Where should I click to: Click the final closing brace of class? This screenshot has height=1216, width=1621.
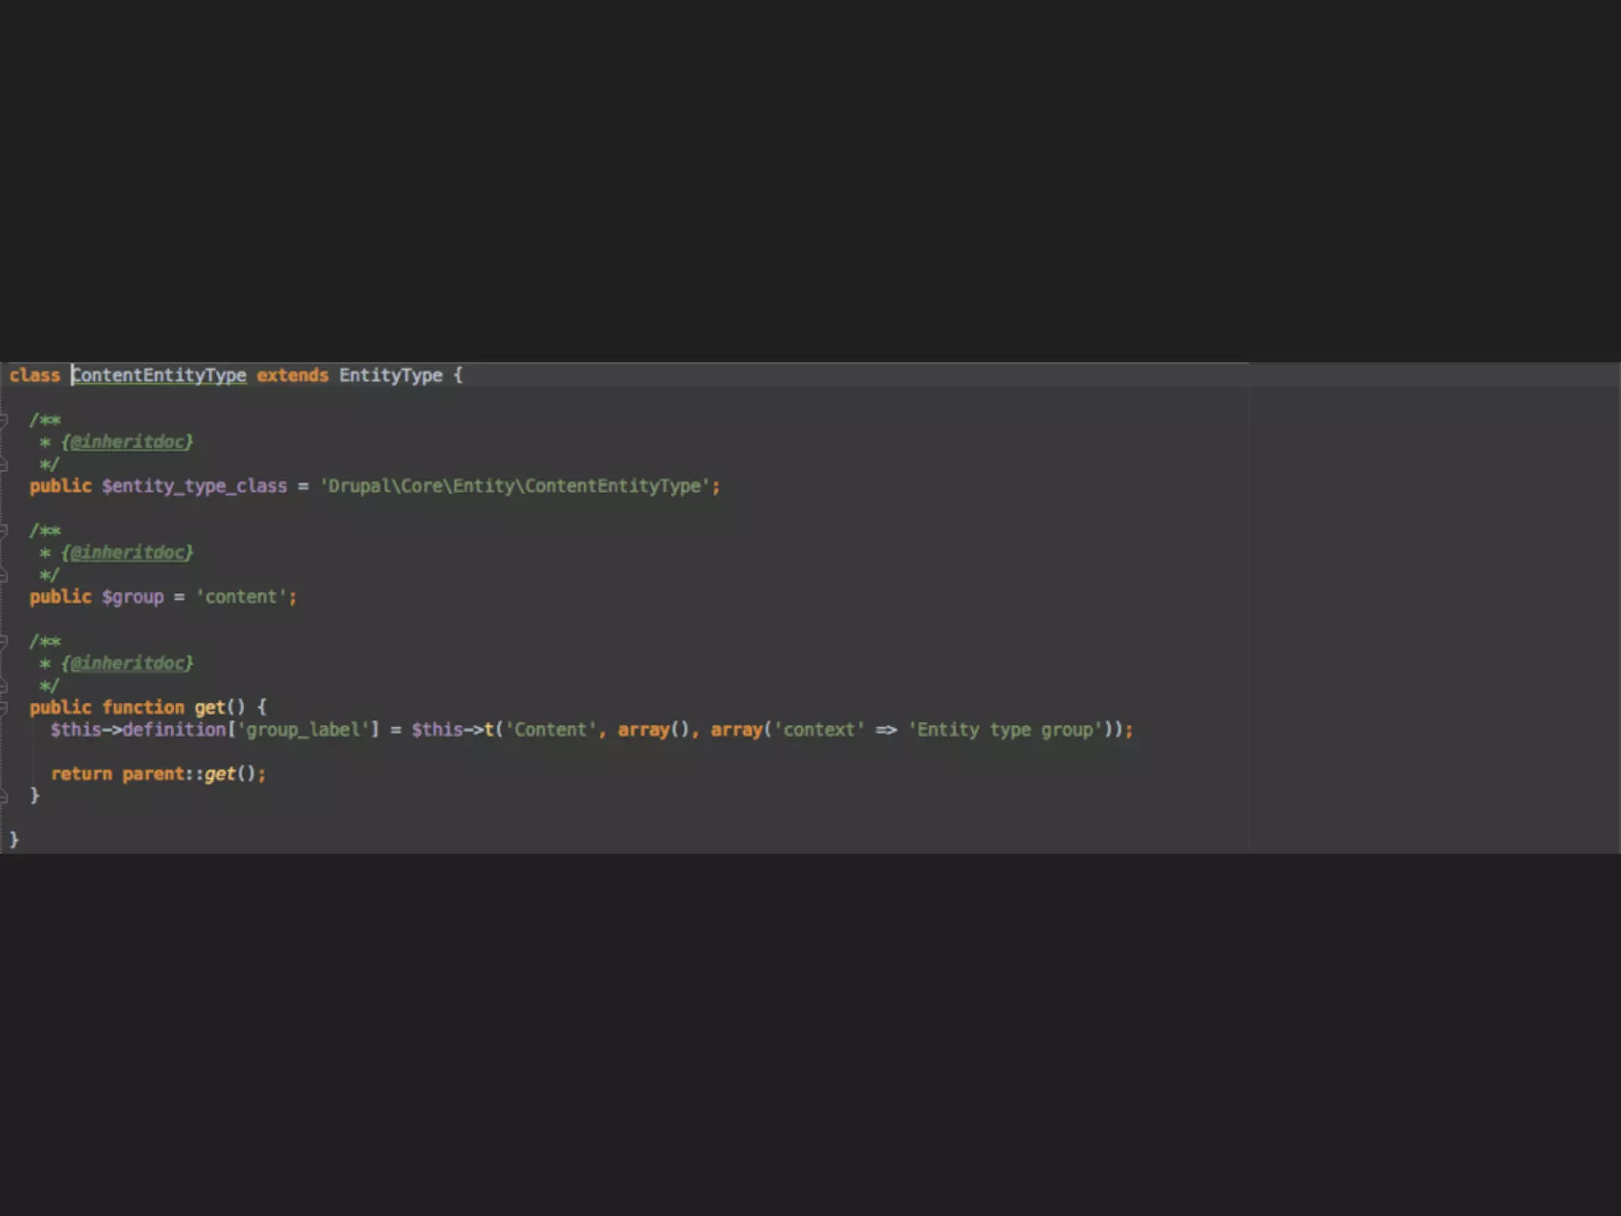pyautogui.click(x=13, y=839)
